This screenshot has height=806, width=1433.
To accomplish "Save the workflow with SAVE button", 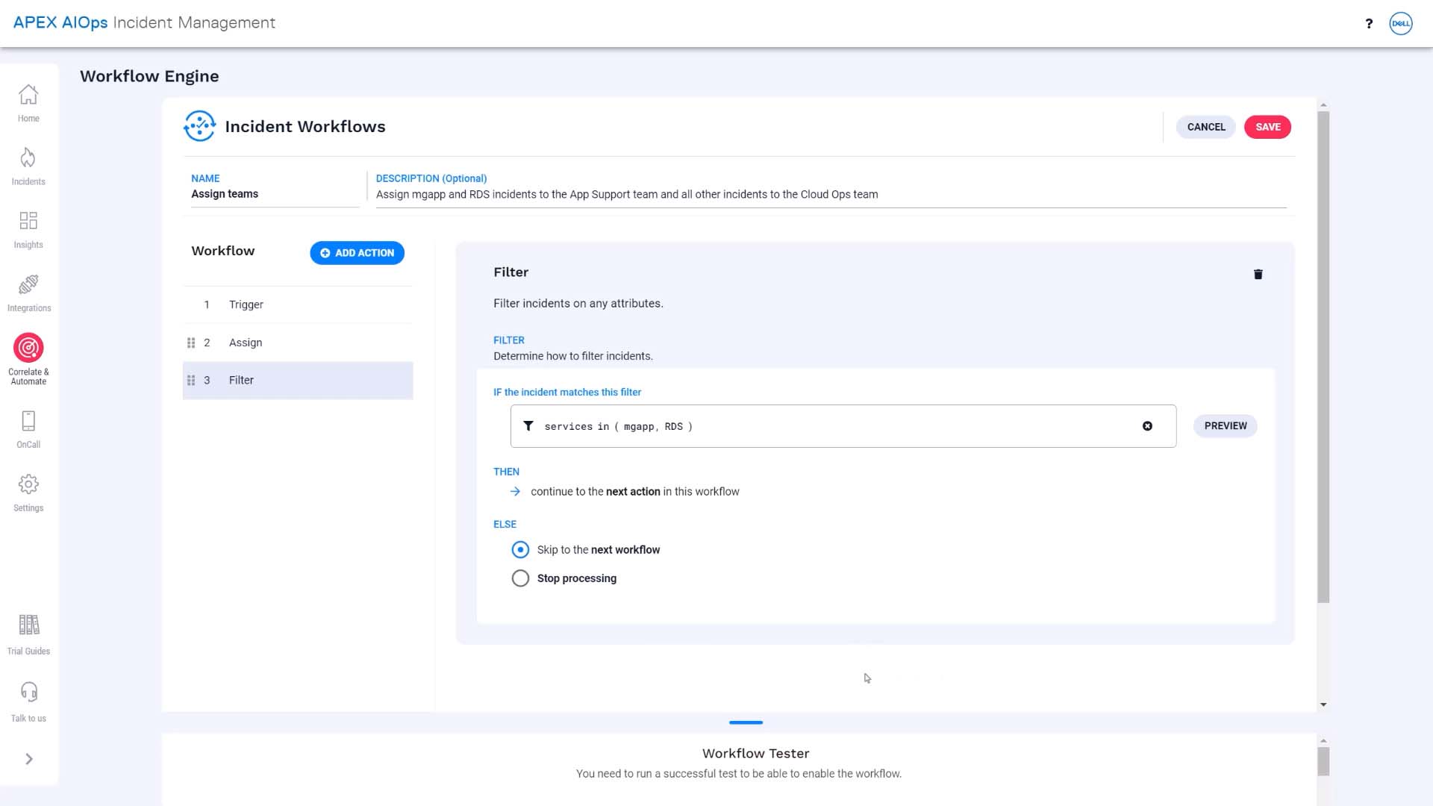I will [1267, 127].
